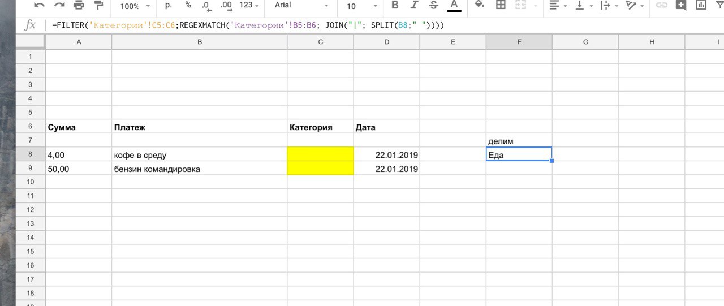Select column C header
The height and width of the screenshot is (306, 724).
tap(320, 42)
